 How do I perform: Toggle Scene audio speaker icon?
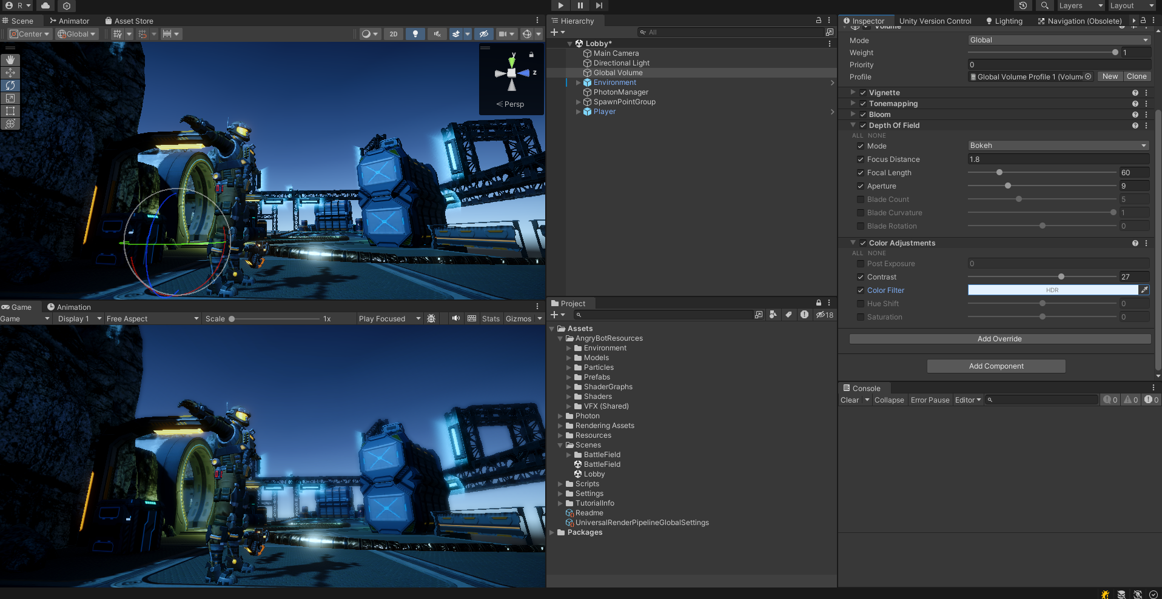pos(437,34)
